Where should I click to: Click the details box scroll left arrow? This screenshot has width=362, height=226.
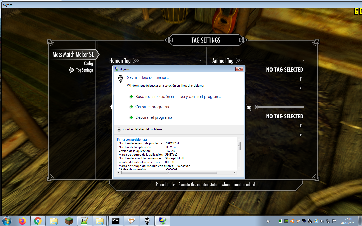pyautogui.click(x=119, y=173)
